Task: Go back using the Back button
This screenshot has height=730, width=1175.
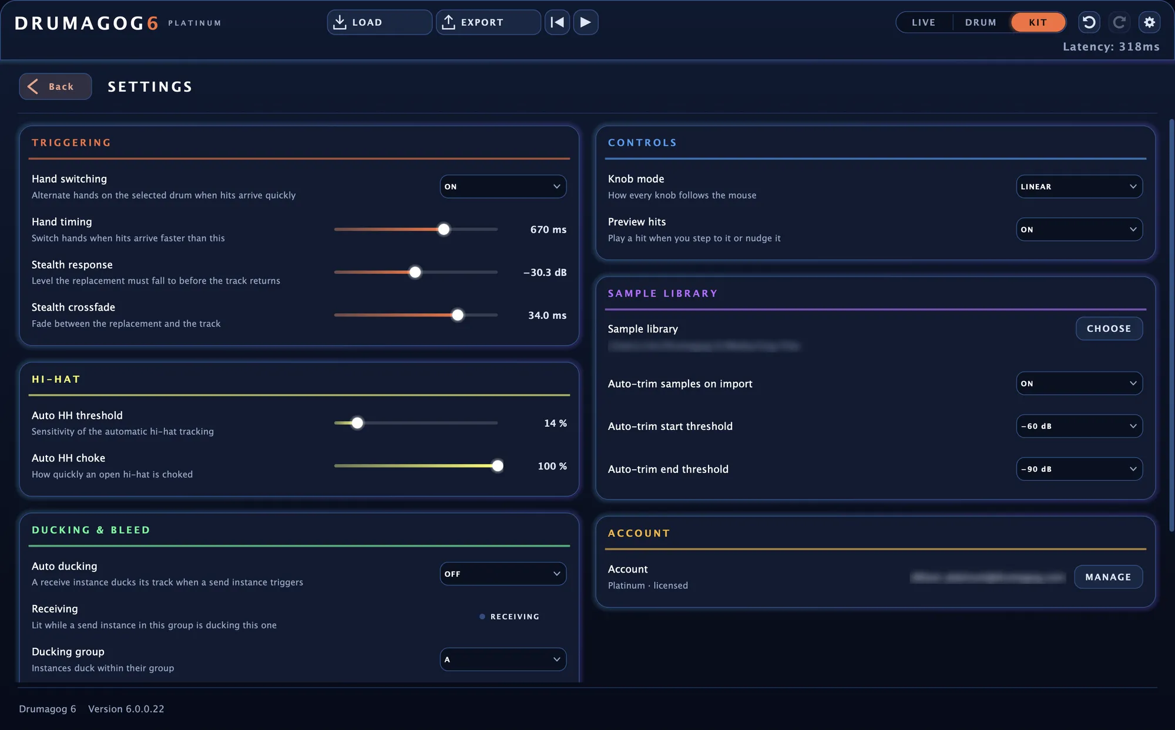Action: pyautogui.click(x=55, y=86)
